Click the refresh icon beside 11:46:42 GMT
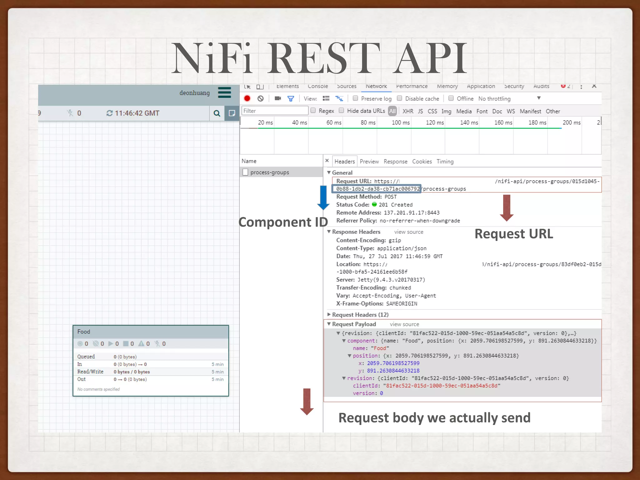This screenshot has height=480, width=640. coord(109,113)
